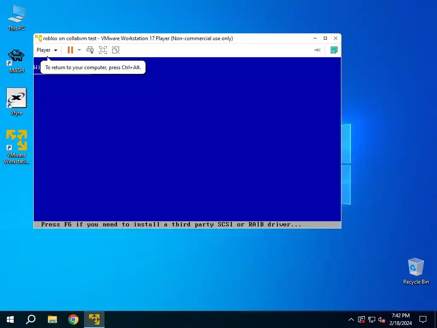Screen dimensions: 437x328
Task: Close the VMware Player window
Action: (335, 38)
